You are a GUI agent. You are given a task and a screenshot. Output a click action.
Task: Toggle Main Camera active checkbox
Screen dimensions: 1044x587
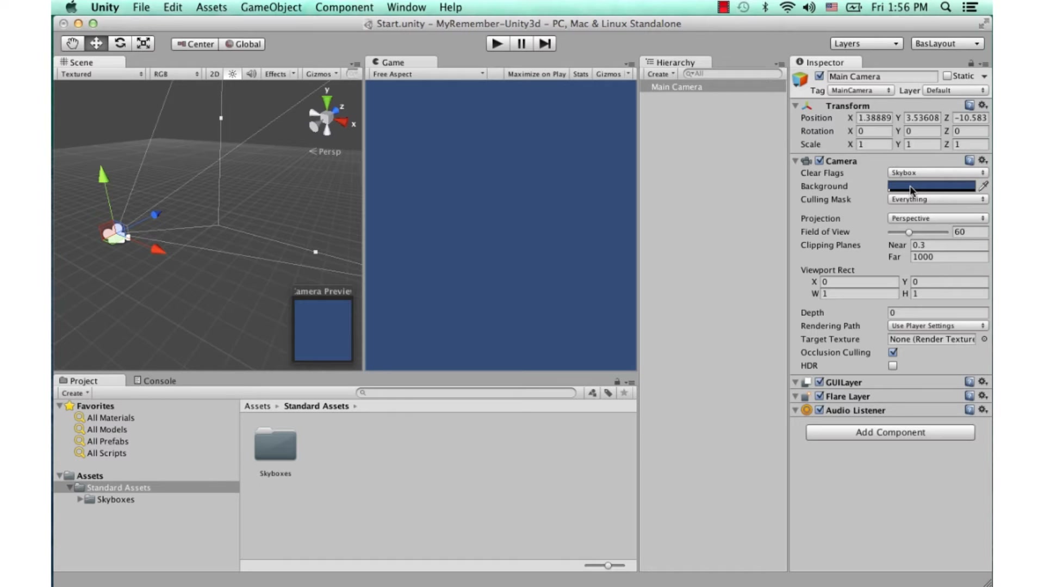click(x=819, y=76)
